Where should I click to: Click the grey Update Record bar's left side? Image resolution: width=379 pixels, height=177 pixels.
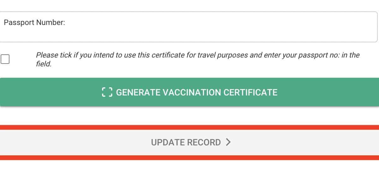click(47, 142)
